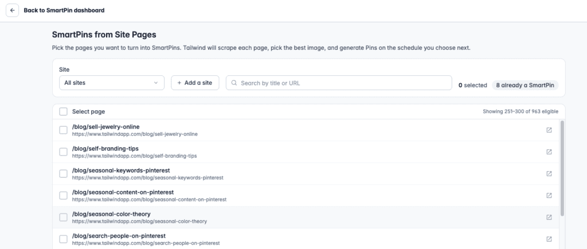Click the seasonal-keywords-pinterest full URL text
This screenshot has height=249, width=587.
tap(148, 177)
